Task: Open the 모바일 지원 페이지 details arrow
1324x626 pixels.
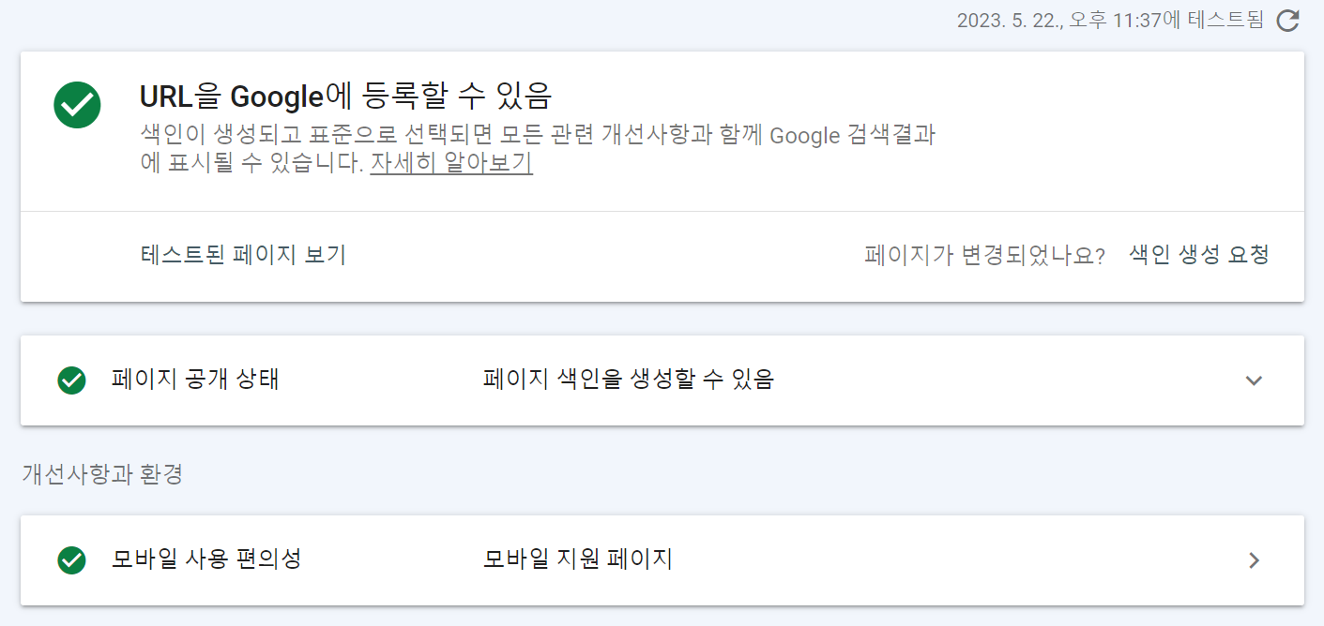Action: (x=1254, y=559)
